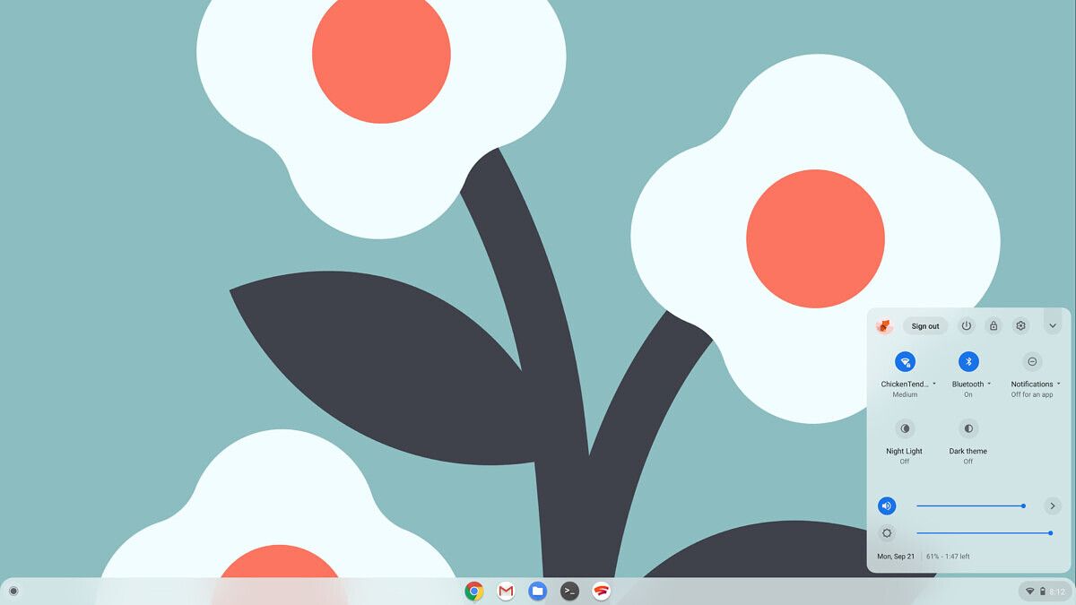Collapse the quick settings panel
Viewport: 1076px width, 605px height.
[x=1052, y=325]
